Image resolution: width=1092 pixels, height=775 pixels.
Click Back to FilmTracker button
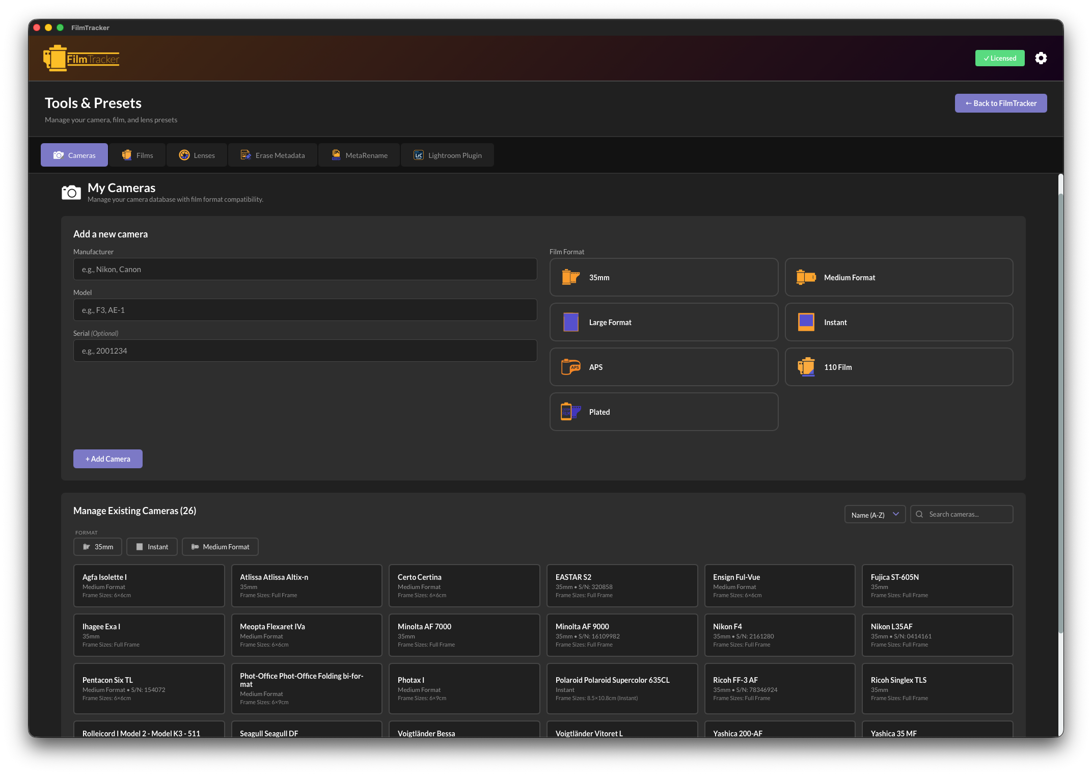(x=1000, y=103)
